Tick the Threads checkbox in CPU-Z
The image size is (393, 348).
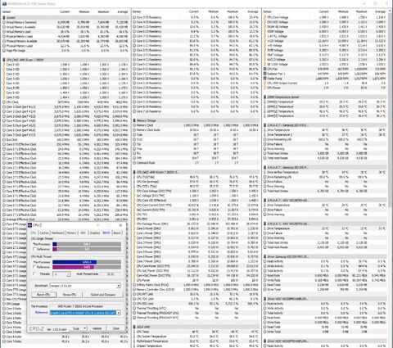pyautogui.click(x=34, y=273)
